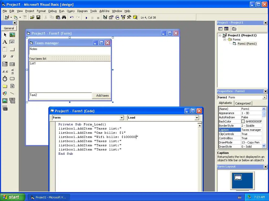269x201 pixels.
Task: Select the CommandButton tool in toolbox
Action: pyautogui.click(x=12, y=49)
